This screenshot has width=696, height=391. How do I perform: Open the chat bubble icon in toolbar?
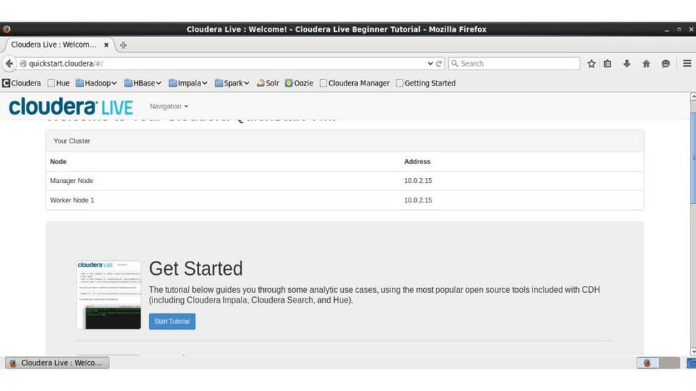pos(665,63)
